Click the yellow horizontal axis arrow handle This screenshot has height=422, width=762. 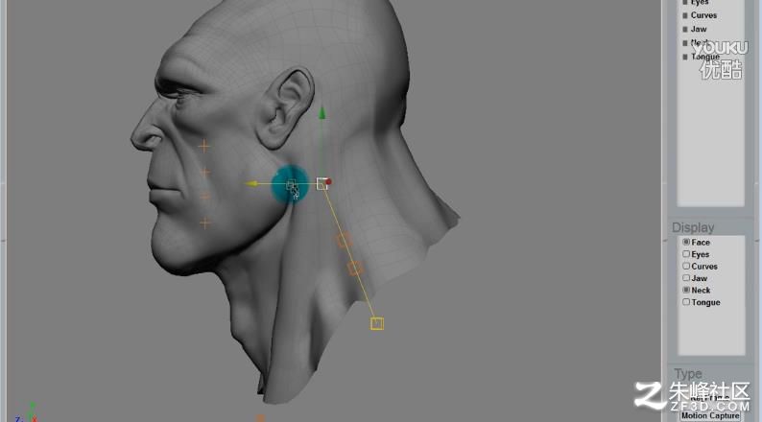pyautogui.click(x=251, y=184)
